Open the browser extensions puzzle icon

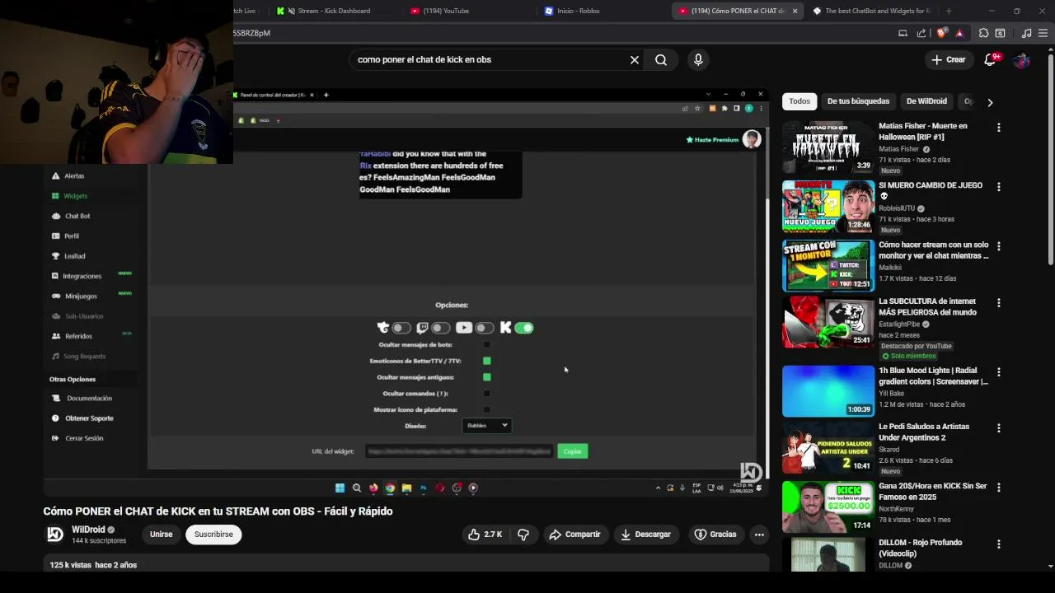point(983,33)
